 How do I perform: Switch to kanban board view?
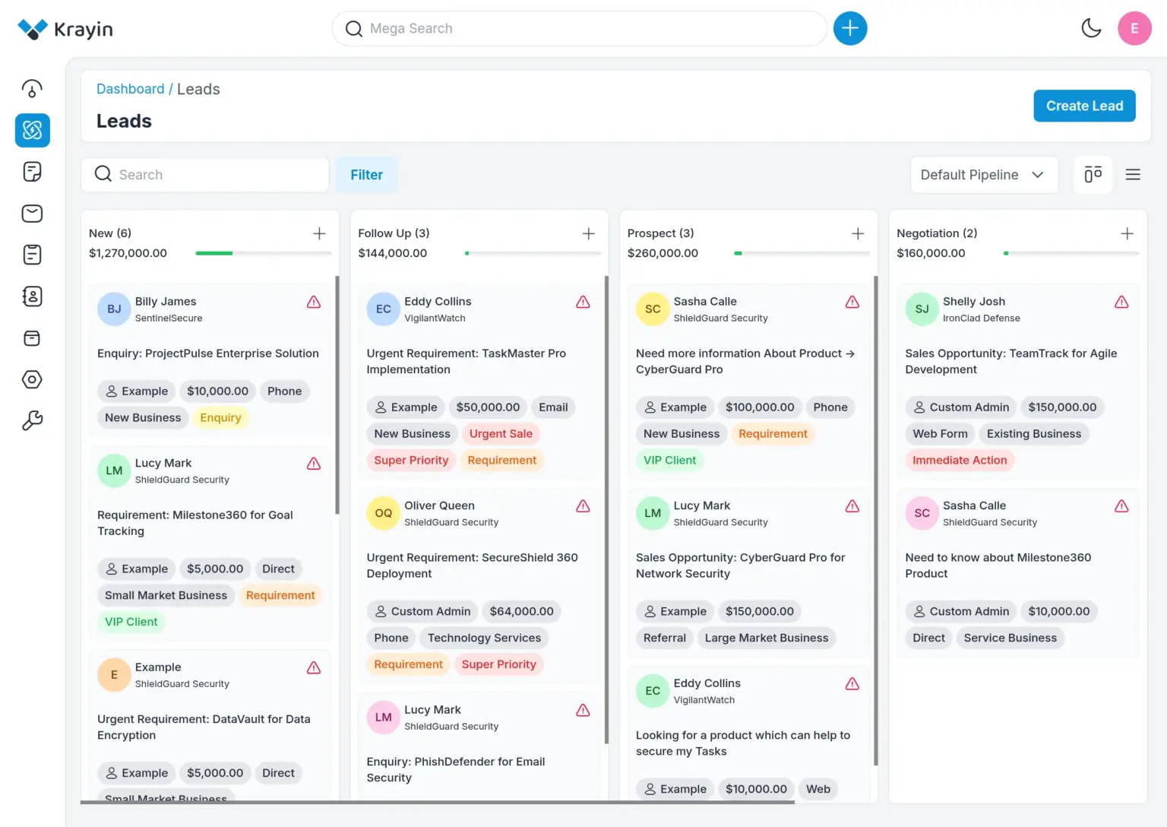pos(1093,175)
